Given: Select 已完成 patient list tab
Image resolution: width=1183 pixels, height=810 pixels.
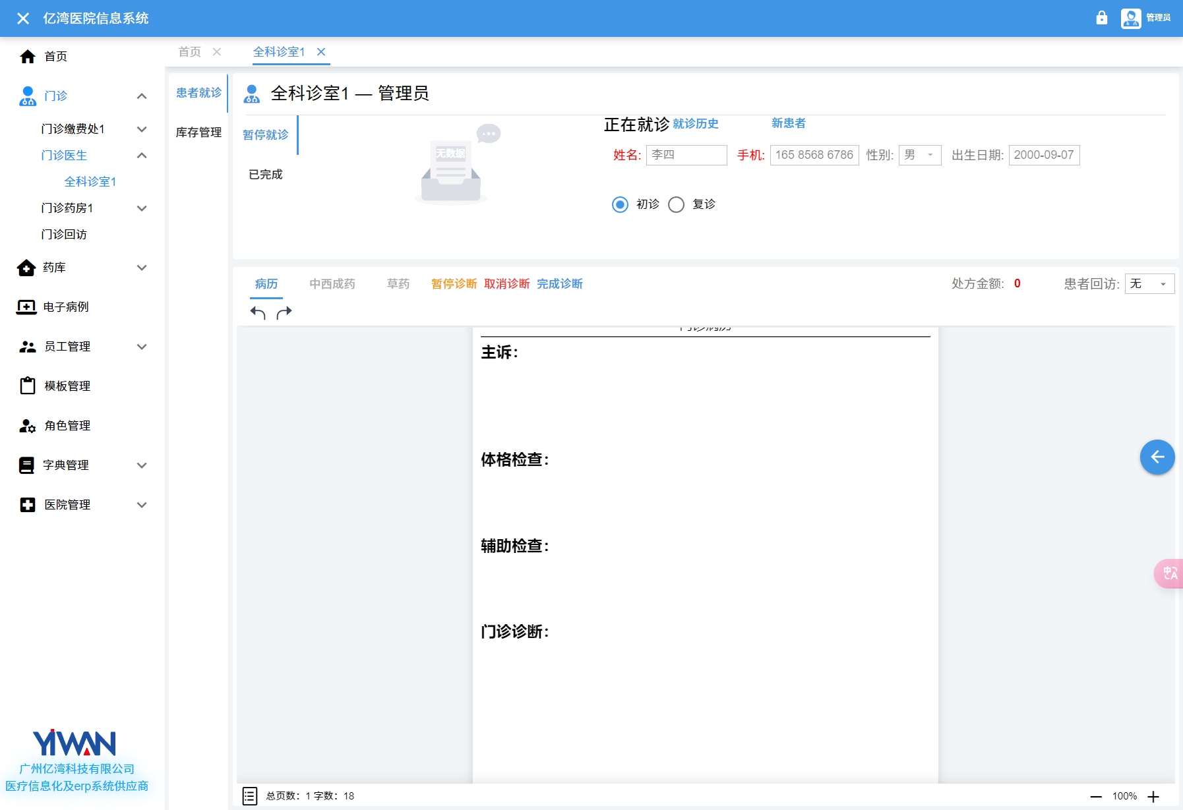Looking at the screenshot, I should click(x=266, y=174).
